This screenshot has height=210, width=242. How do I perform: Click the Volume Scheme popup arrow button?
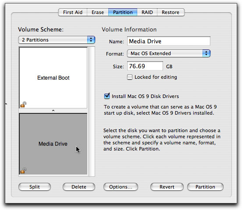(91, 40)
